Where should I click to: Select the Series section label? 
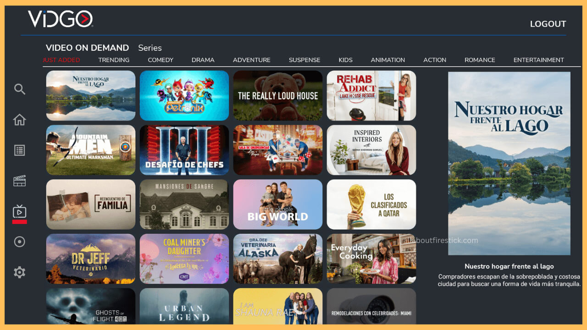150,48
